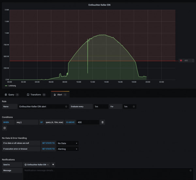The image size is (196, 180).
Task: Click the query (A, 10m, now) parameters
Action: point(54,122)
